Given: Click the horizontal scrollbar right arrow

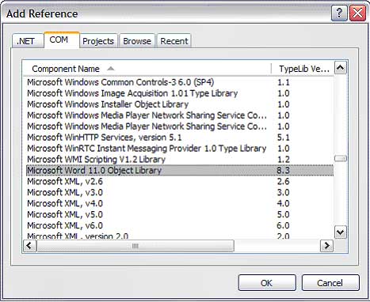Looking at the screenshot, I should click(x=327, y=246).
